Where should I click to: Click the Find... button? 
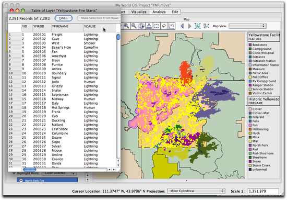[x=64, y=18]
